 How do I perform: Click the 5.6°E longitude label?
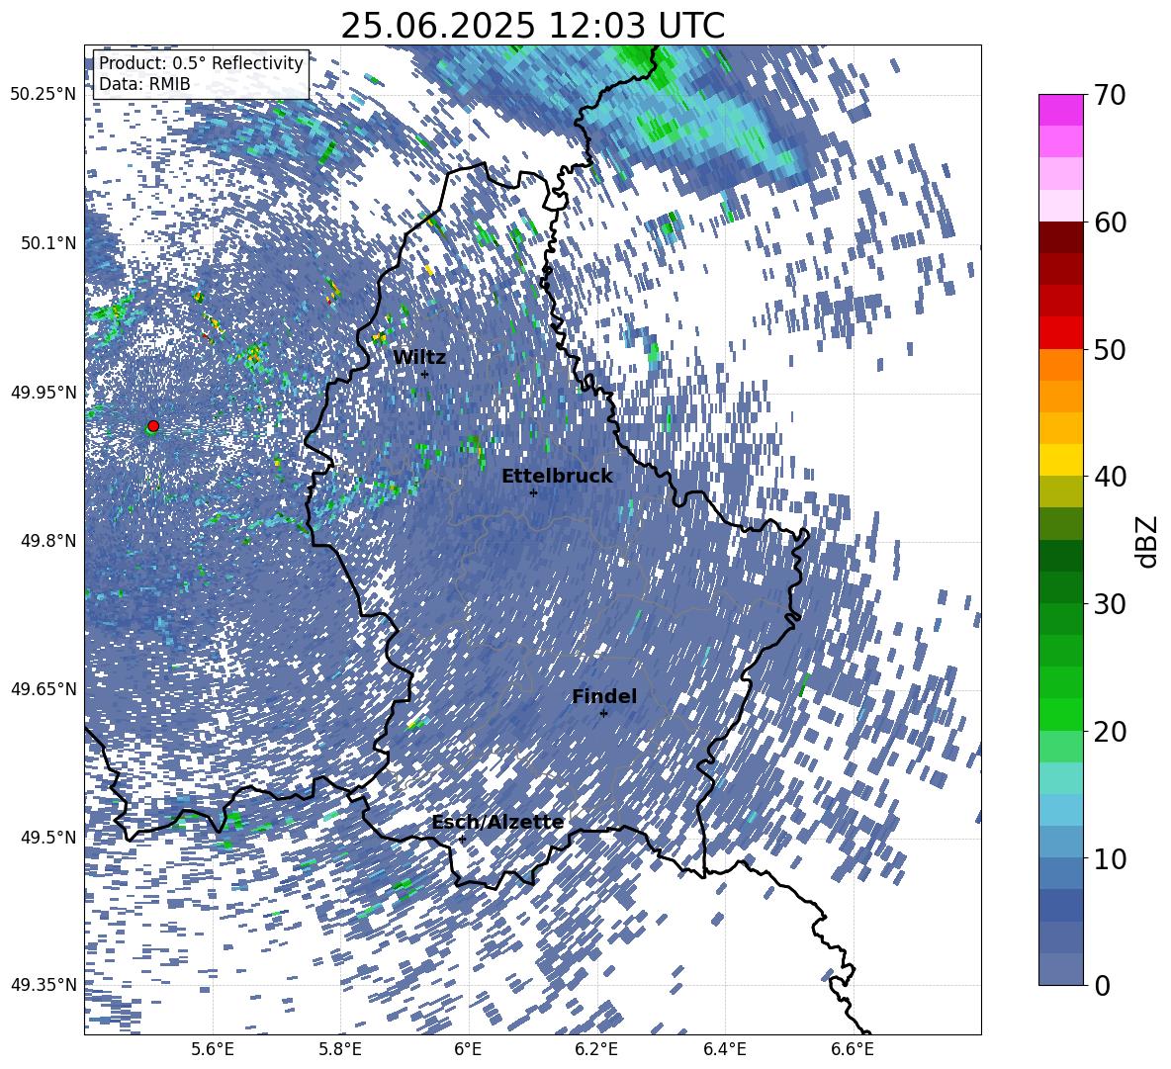point(212,1050)
